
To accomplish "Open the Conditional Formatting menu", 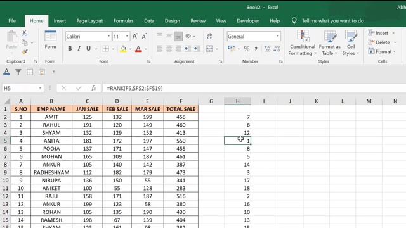I will (x=302, y=43).
